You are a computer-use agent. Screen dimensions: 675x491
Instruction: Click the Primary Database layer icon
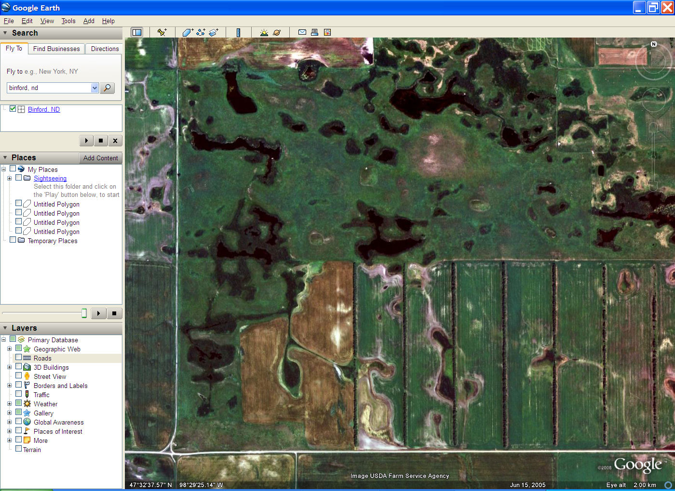(x=21, y=339)
